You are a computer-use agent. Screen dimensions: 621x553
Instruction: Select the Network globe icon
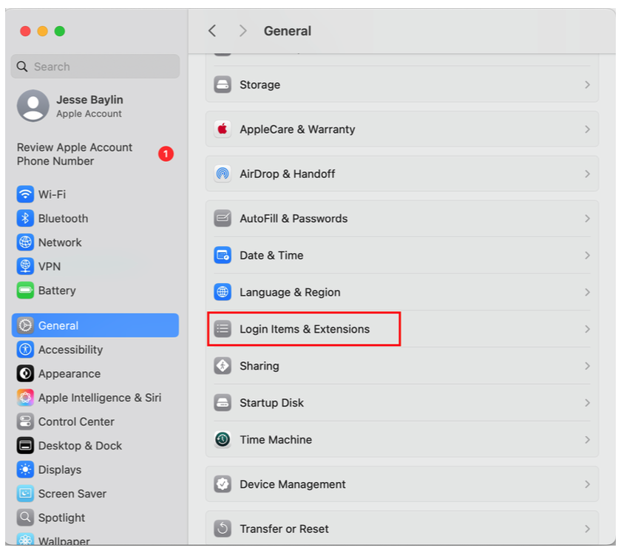pos(25,242)
